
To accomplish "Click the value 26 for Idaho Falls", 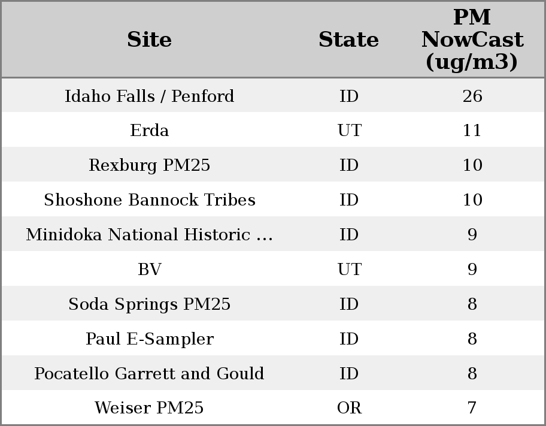I will point(472,96).
